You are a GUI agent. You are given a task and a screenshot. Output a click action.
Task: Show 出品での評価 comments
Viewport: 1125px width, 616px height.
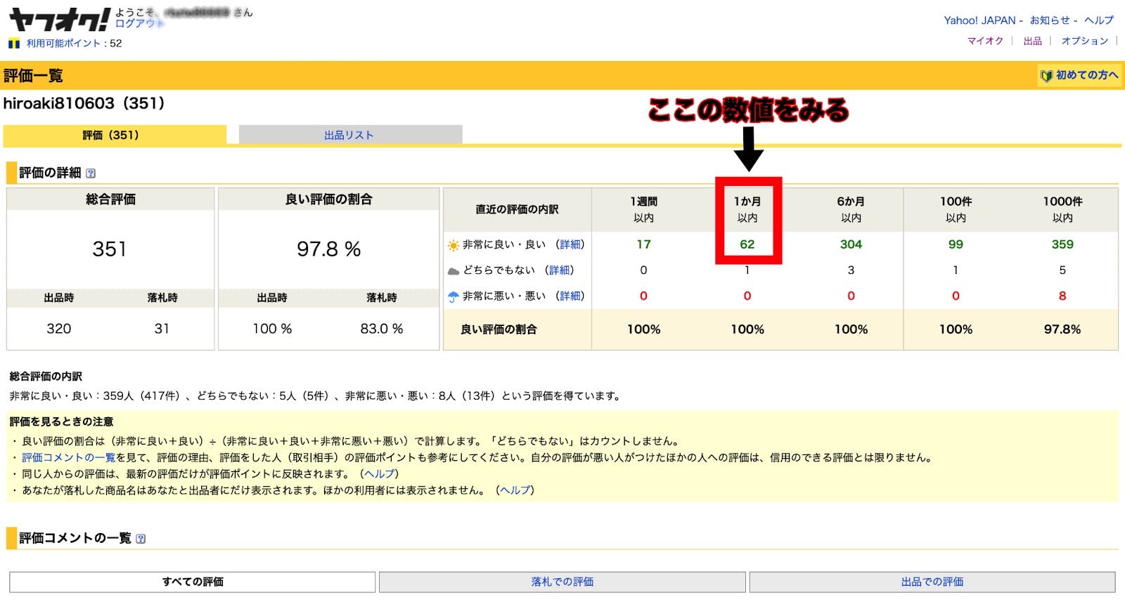pyautogui.click(x=932, y=582)
